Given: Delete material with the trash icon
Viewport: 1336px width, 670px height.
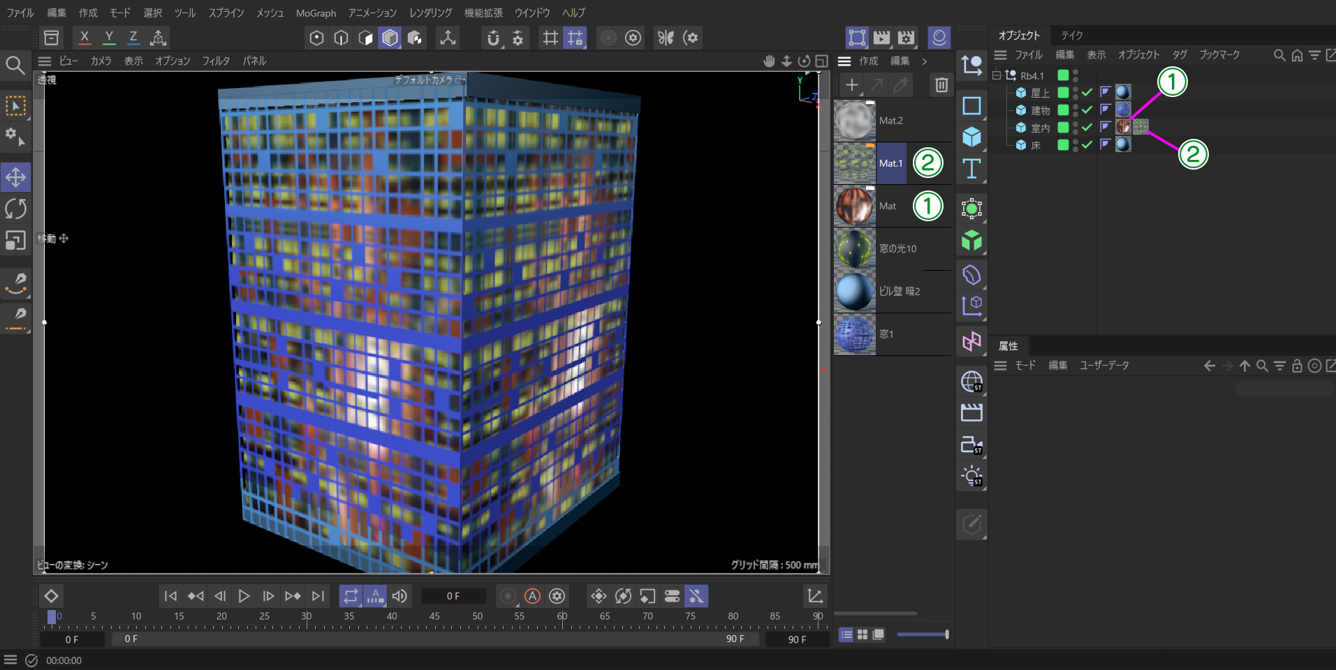Looking at the screenshot, I should point(941,85).
